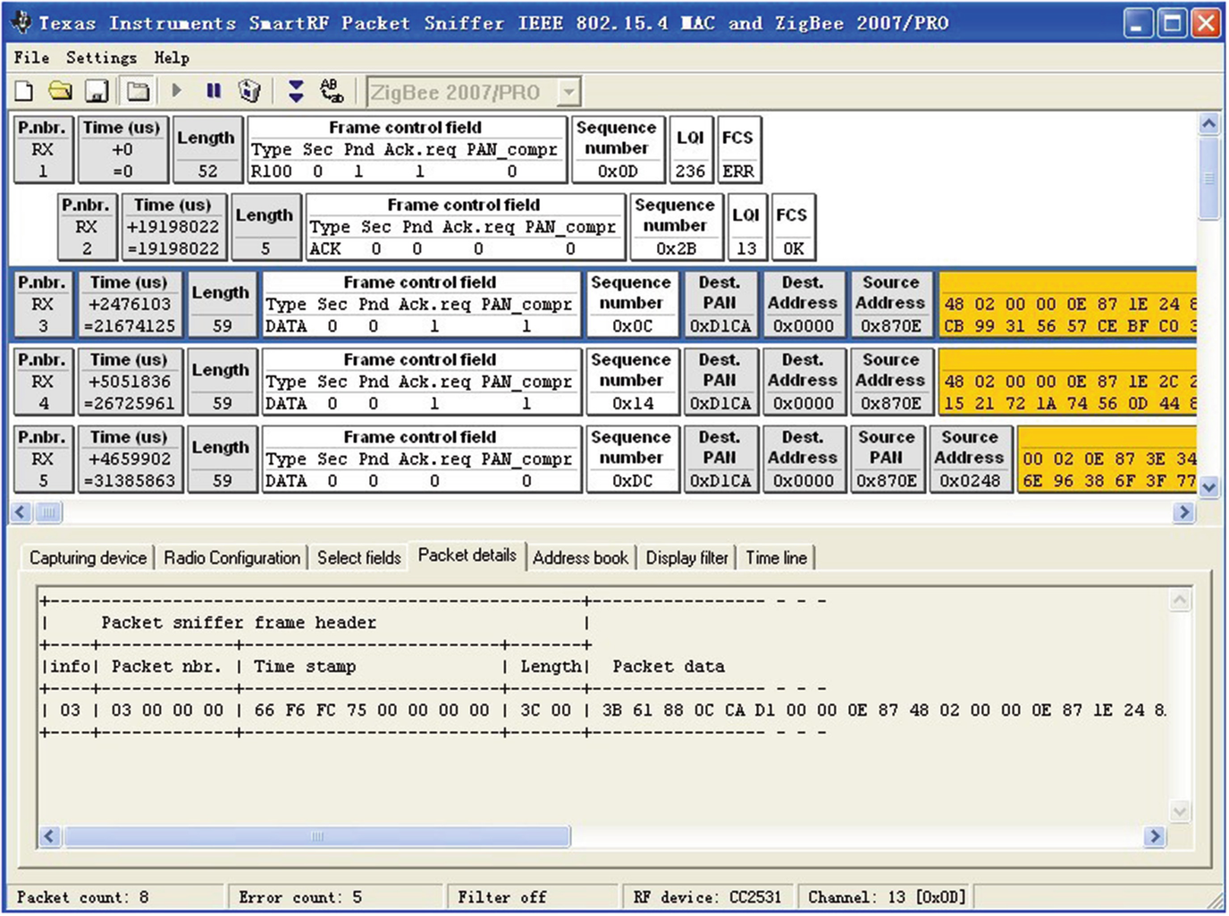Click the AB-ab small font toggle icon
The width and height of the screenshot is (1229, 916).
click(332, 90)
